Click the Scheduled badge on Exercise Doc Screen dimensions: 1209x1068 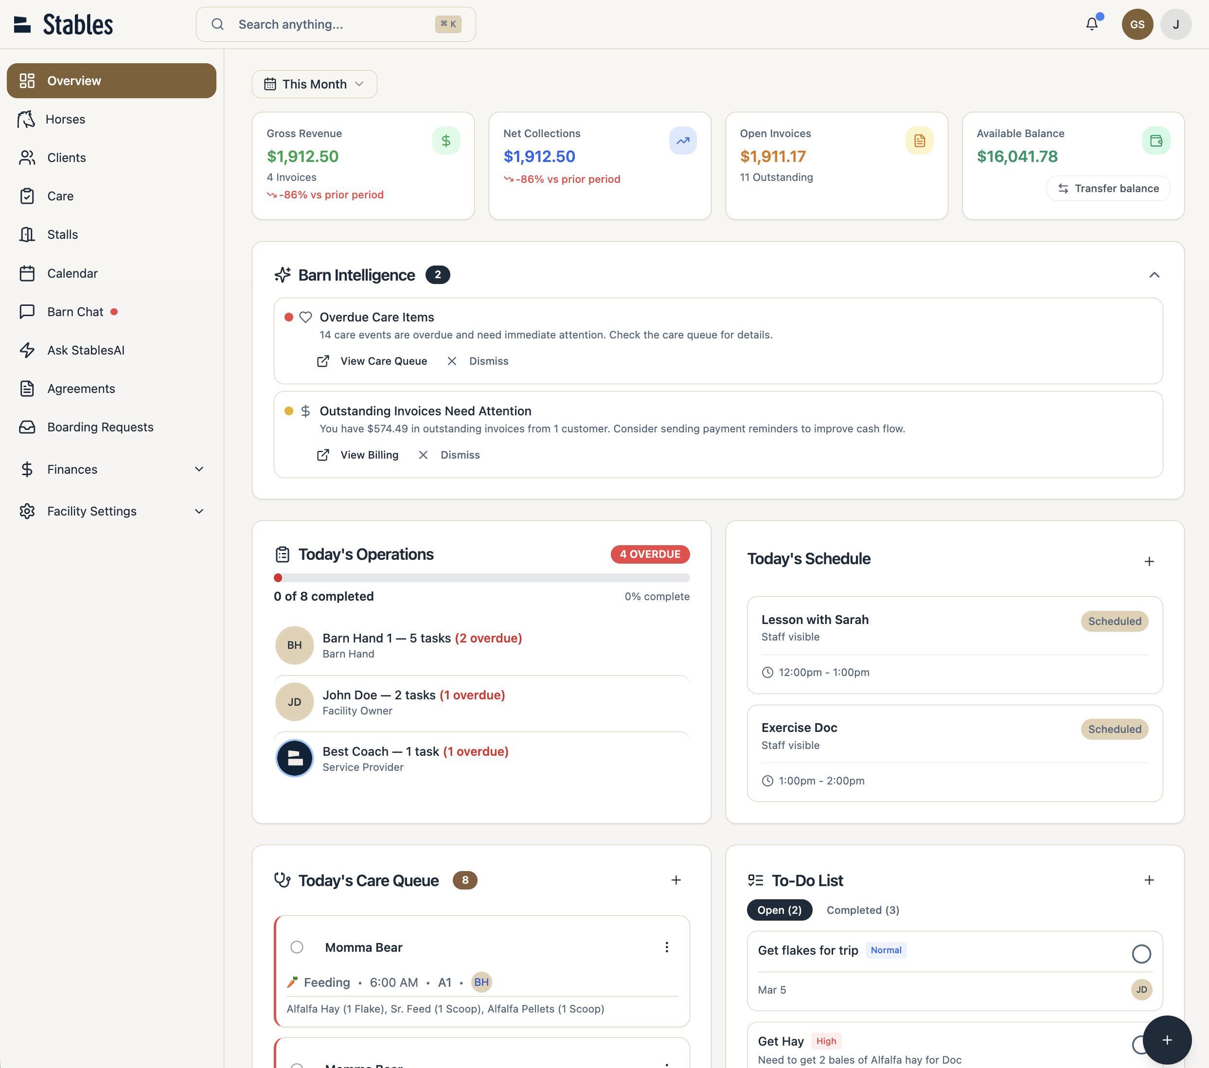1114,729
